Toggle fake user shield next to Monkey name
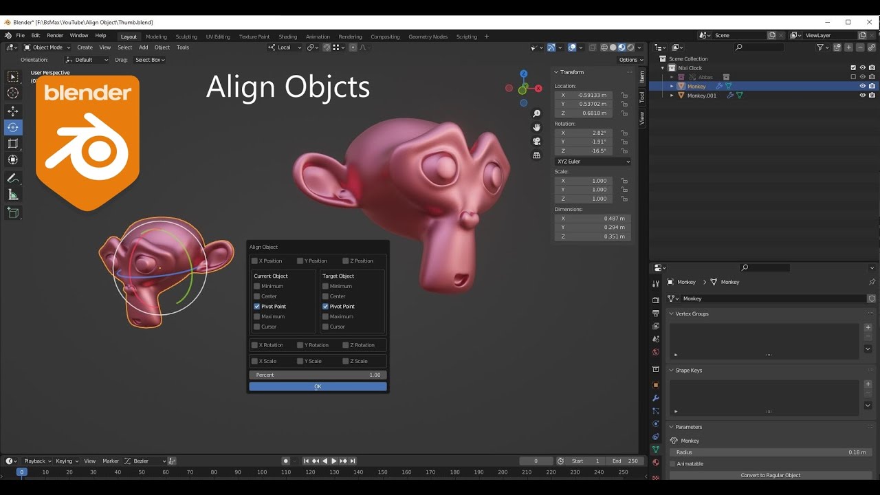The image size is (880, 495). click(x=872, y=298)
